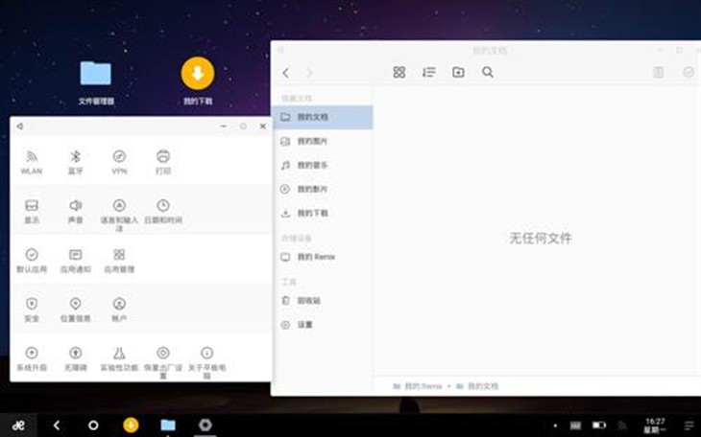
Task: Click taskbar back navigation arrow
Action: (x=57, y=425)
